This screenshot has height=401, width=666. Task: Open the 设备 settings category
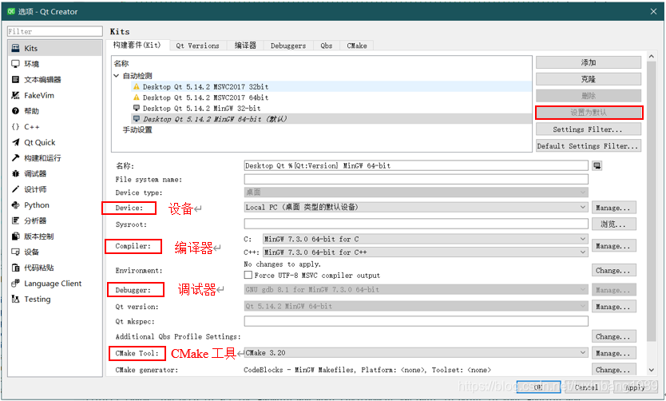coord(55,252)
